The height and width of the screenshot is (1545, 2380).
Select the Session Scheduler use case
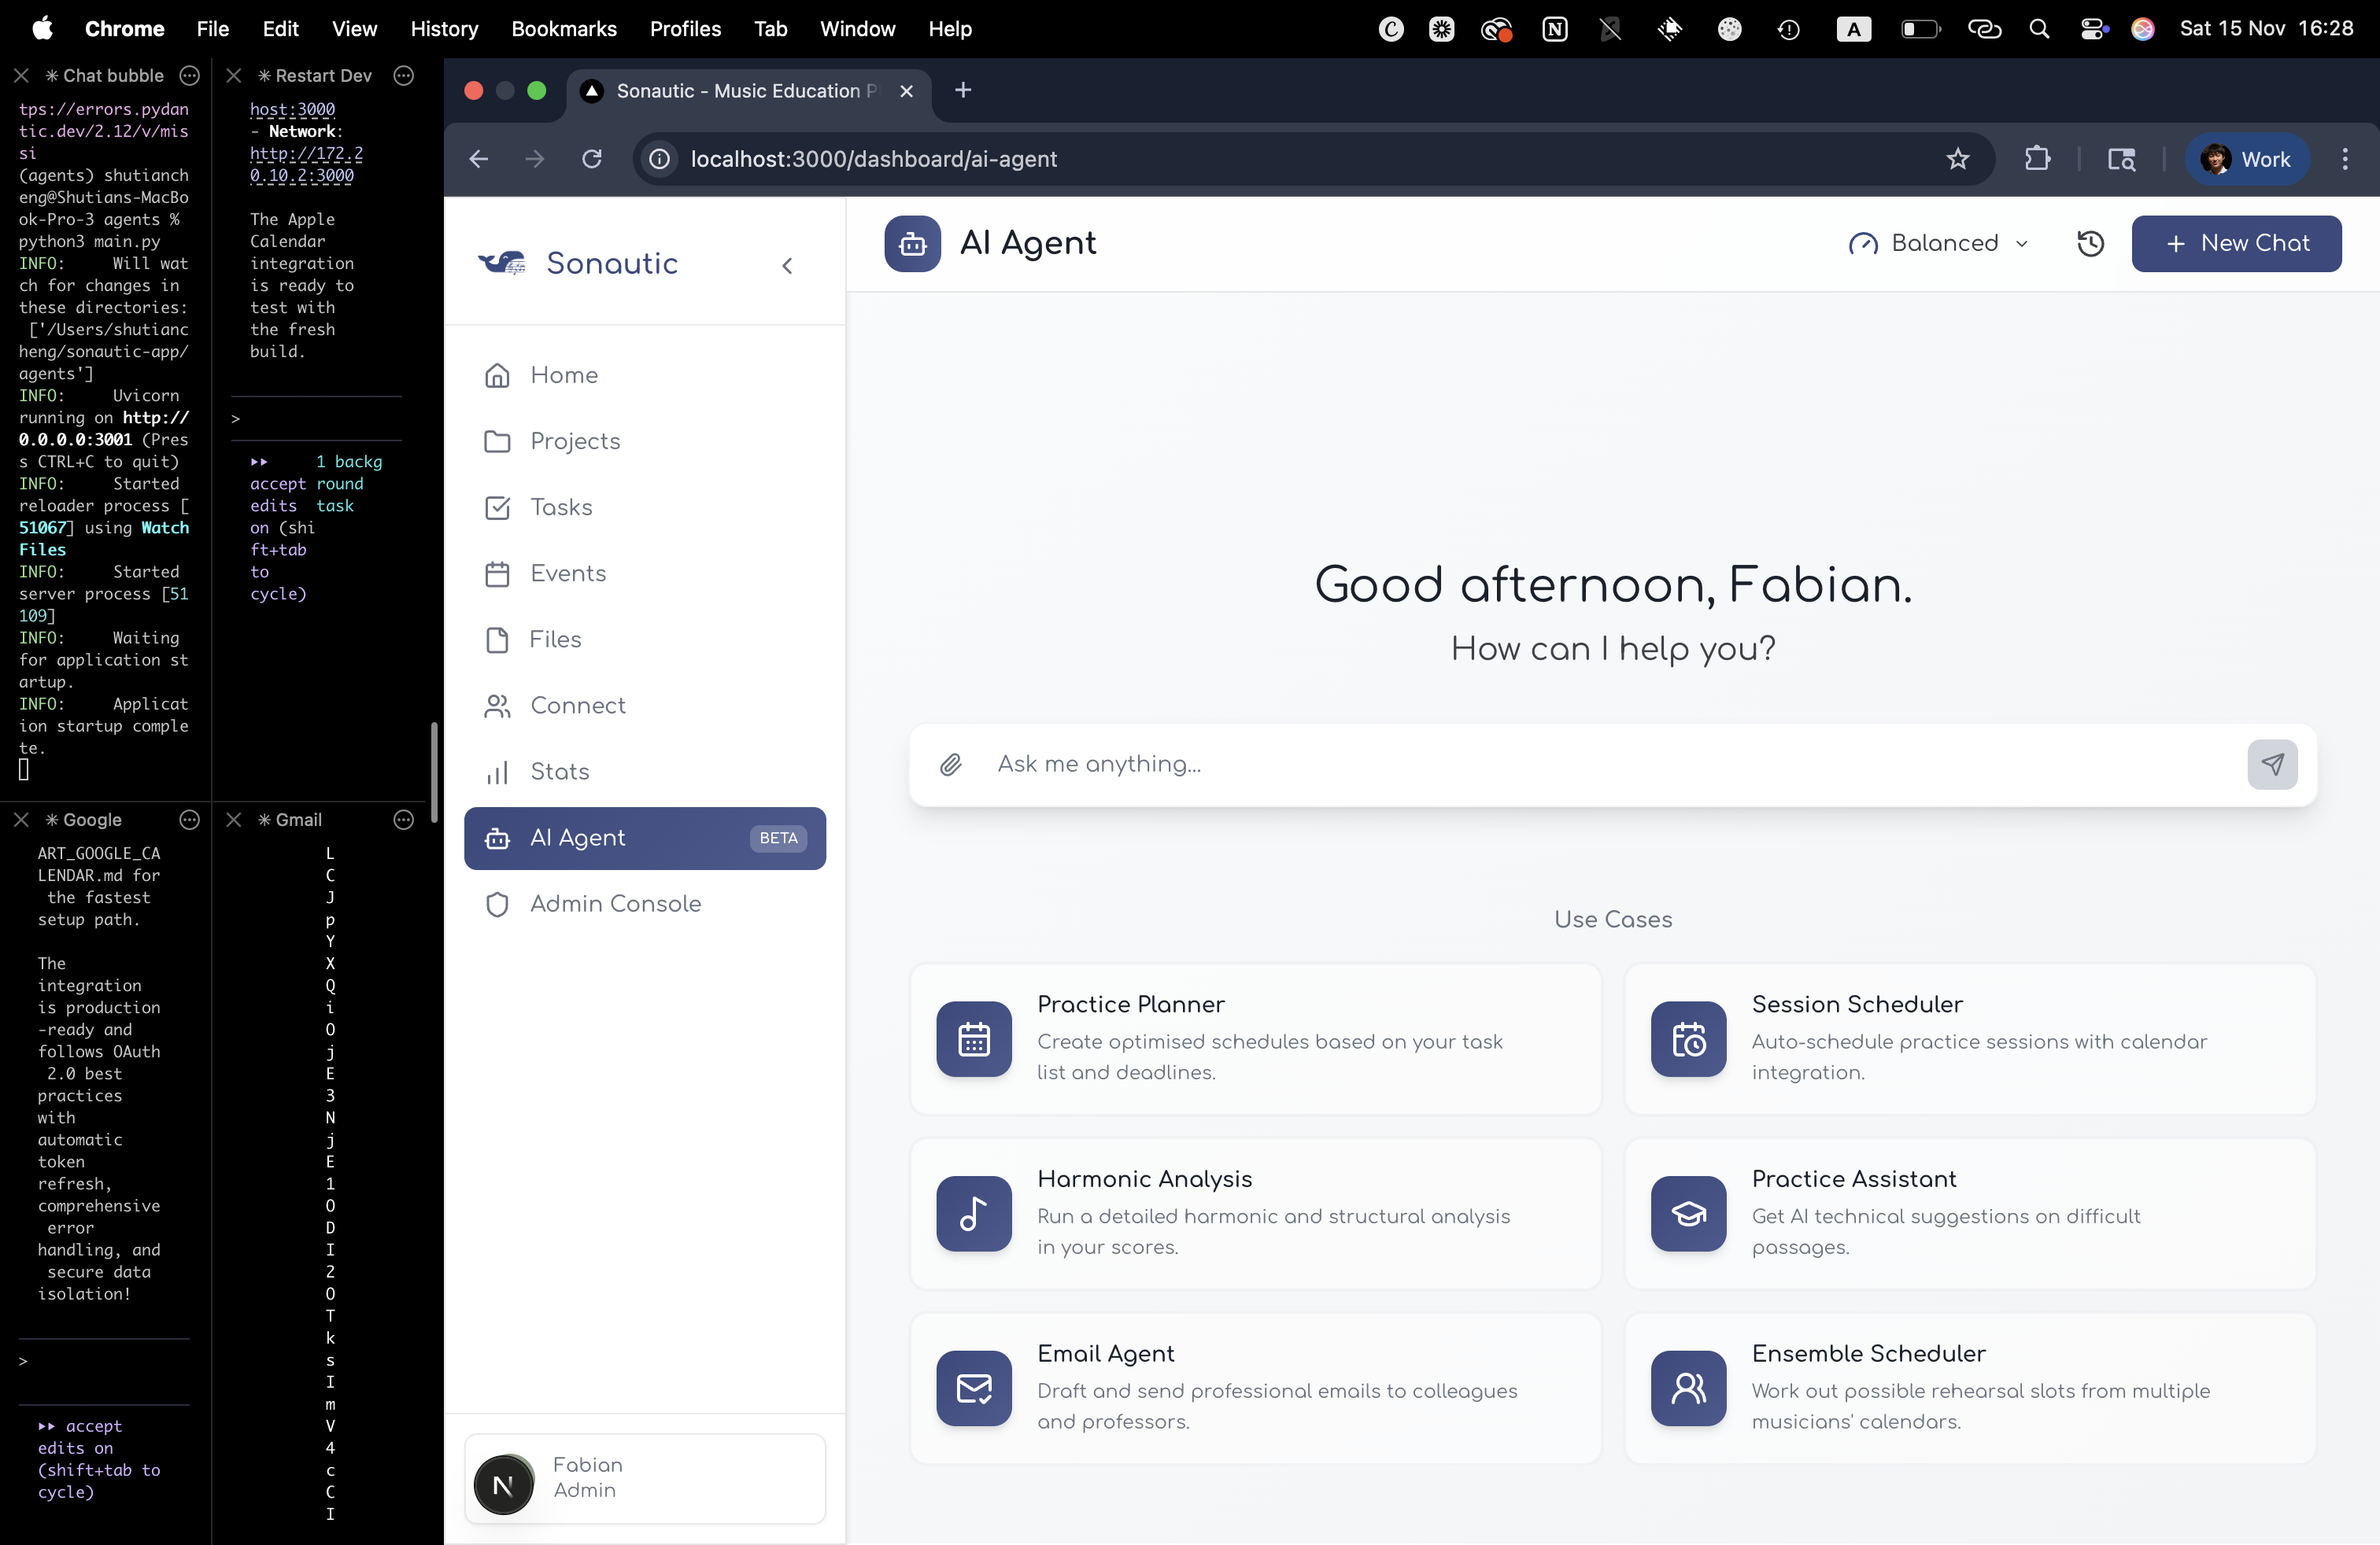click(x=1970, y=1039)
